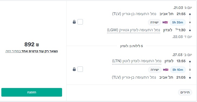Expand the 5h 35m duration badge
The image size is (197, 102).
177,22
